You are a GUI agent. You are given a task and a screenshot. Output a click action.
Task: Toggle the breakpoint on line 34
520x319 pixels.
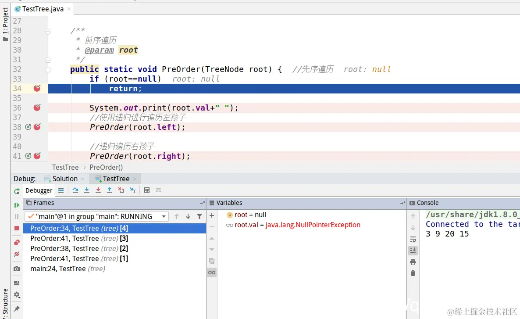[37, 88]
